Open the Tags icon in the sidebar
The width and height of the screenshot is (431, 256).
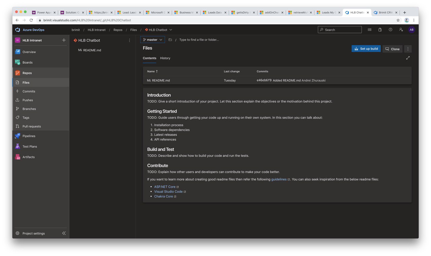point(18,118)
